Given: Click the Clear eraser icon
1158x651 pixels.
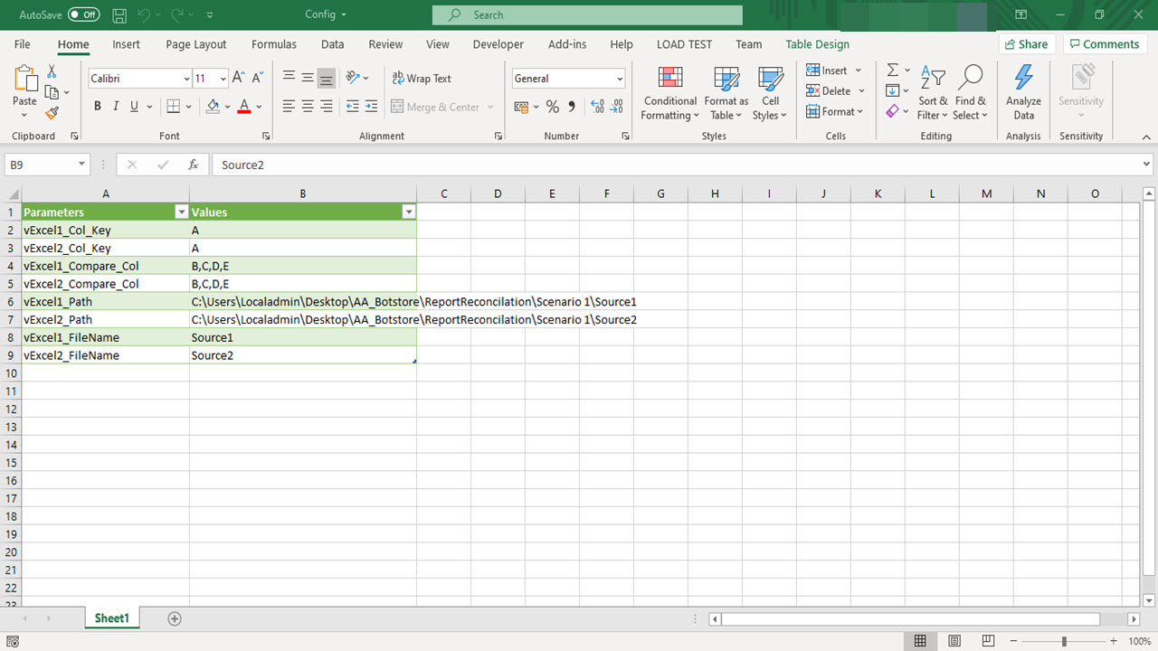Looking at the screenshot, I should tap(892, 111).
